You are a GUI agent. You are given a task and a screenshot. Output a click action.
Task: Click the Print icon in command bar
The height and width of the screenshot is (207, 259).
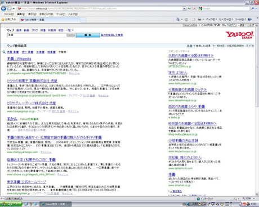click(199, 19)
